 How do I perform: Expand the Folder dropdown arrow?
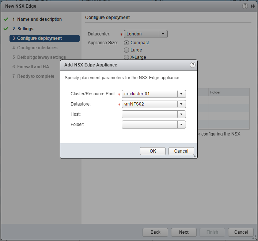[x=182, y=125]
